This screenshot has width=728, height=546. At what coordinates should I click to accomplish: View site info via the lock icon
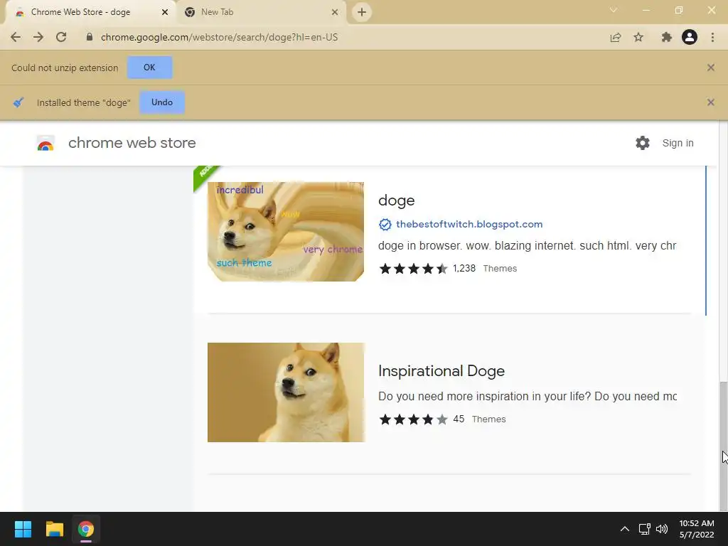[x=90, y=37]
